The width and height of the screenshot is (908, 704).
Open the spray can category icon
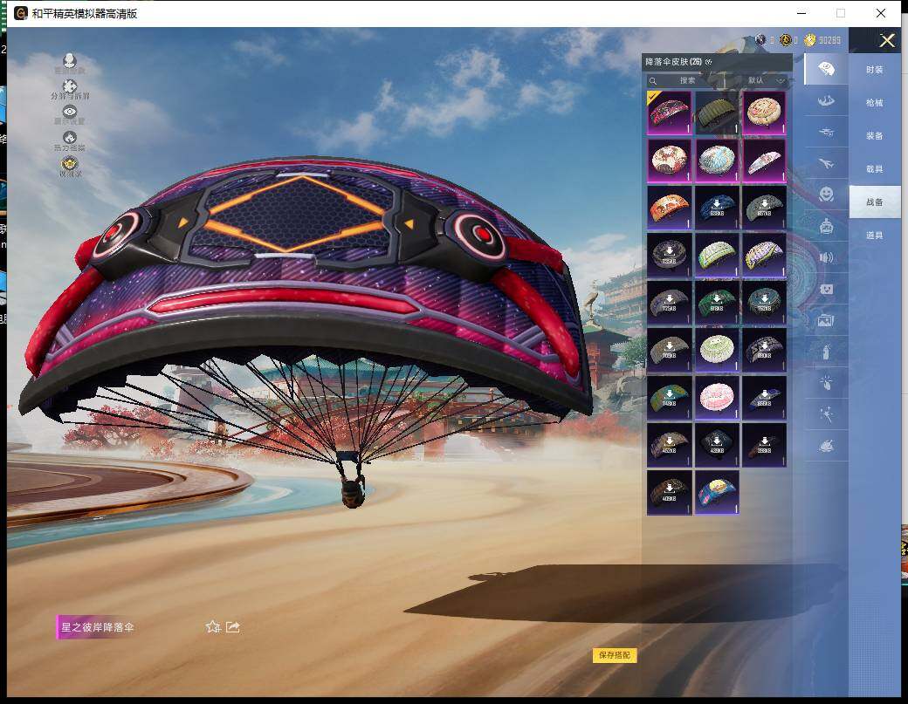pyautogui.click(x=825, y=352)
